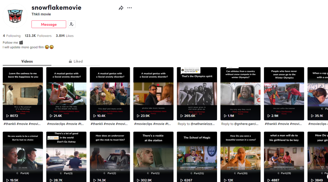Viewport: 328px width, 182px height.
Task: Open 'There's a rookie at the station' video
Action: (x=153, y=157)
